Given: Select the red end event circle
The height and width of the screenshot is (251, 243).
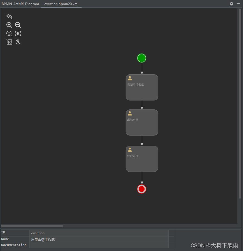Looking at the screenshot, I should click(x=142, y=189).
